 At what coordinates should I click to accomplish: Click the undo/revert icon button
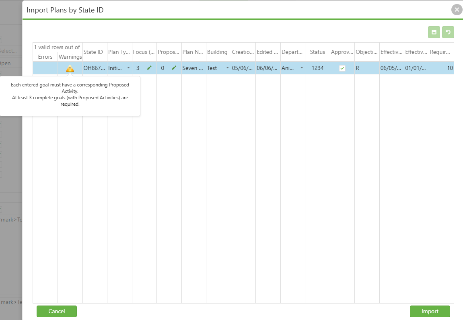(x=448, y=32)
